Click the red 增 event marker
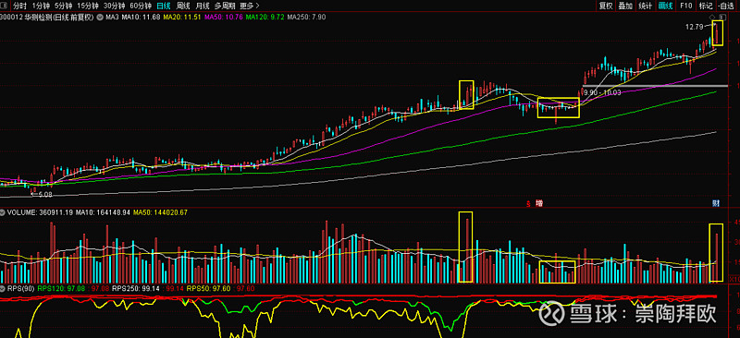 [x=539, y=204]
